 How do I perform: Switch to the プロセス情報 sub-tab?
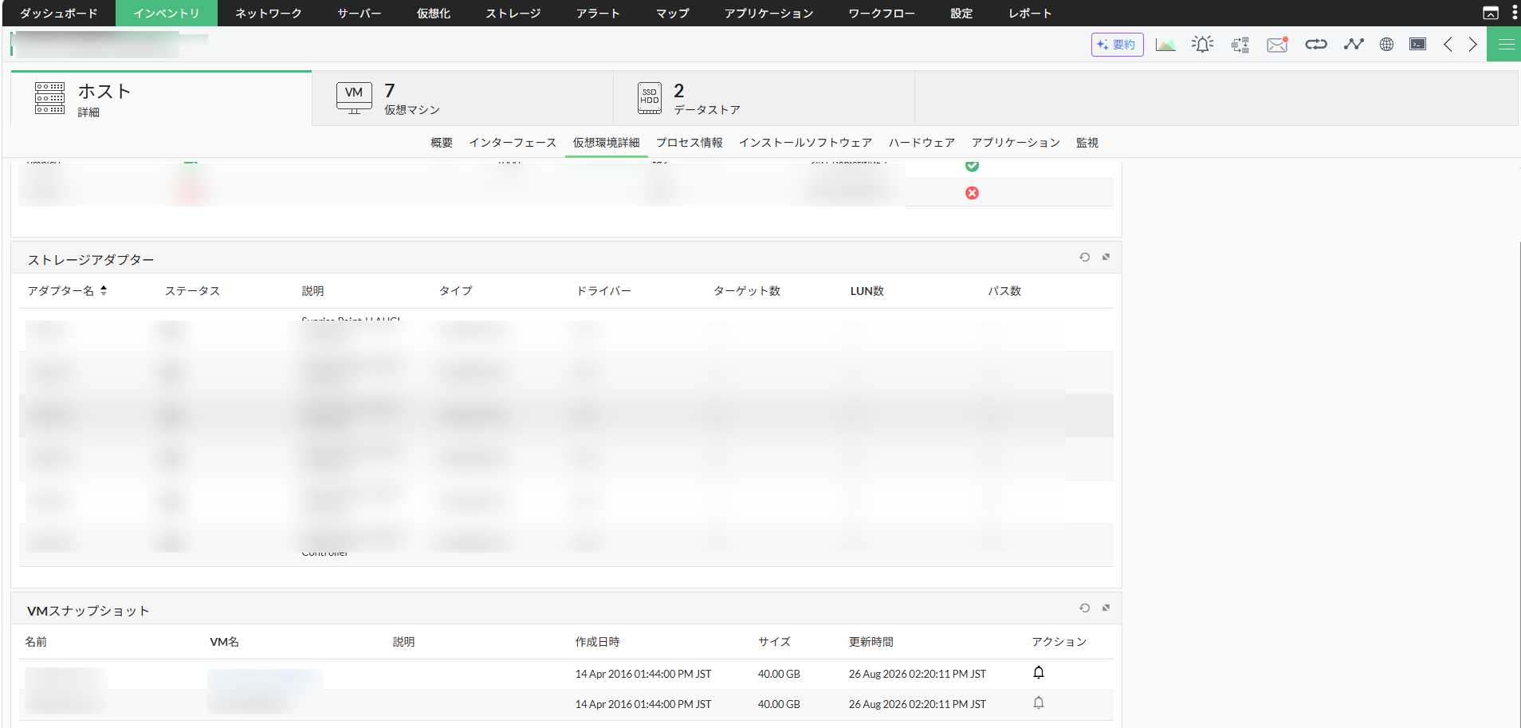point(690,143)
